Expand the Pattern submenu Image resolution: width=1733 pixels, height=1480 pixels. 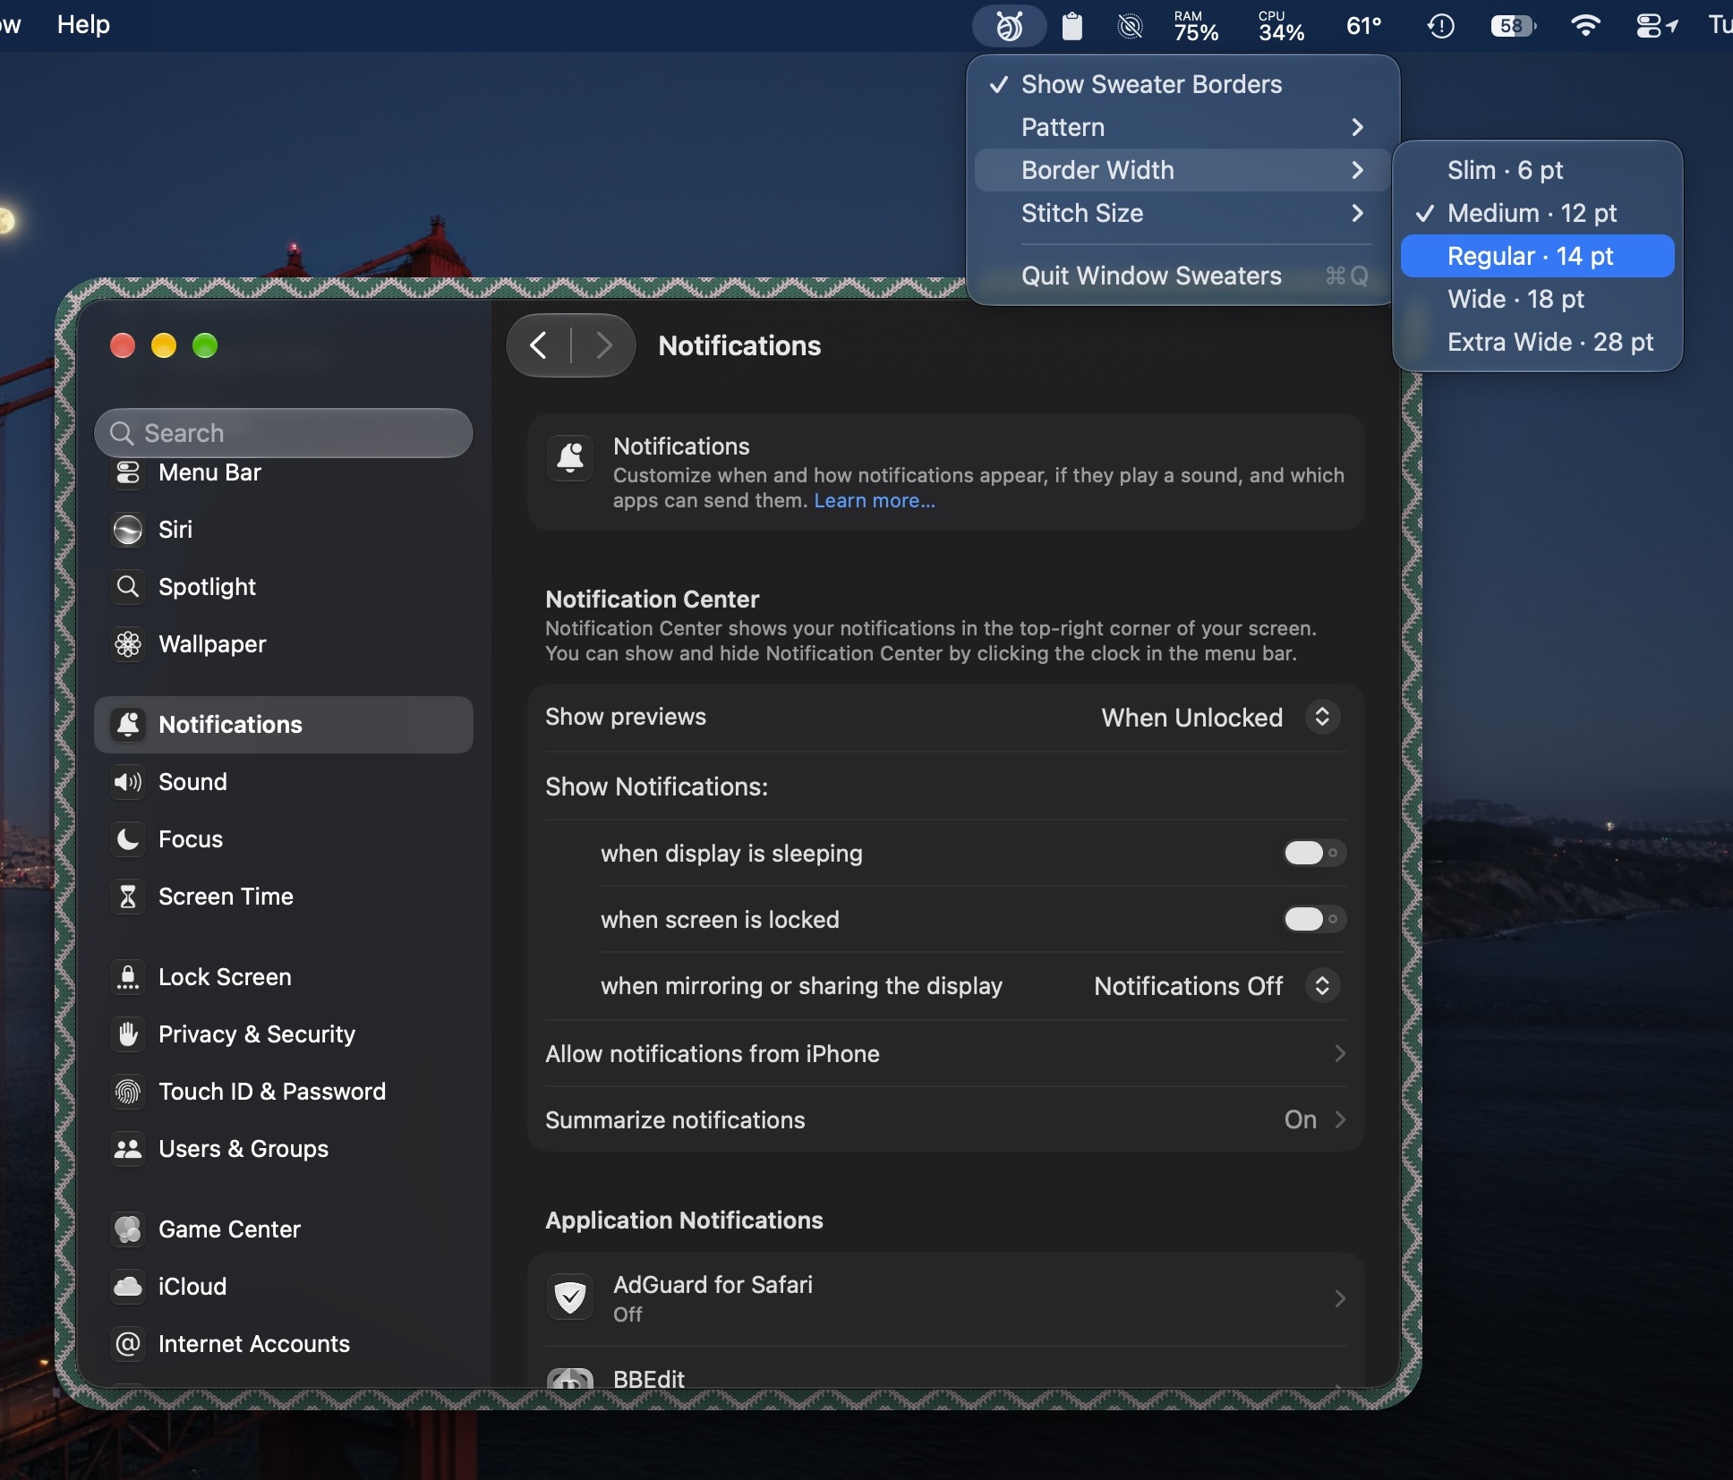click(x=1182, y=127)
